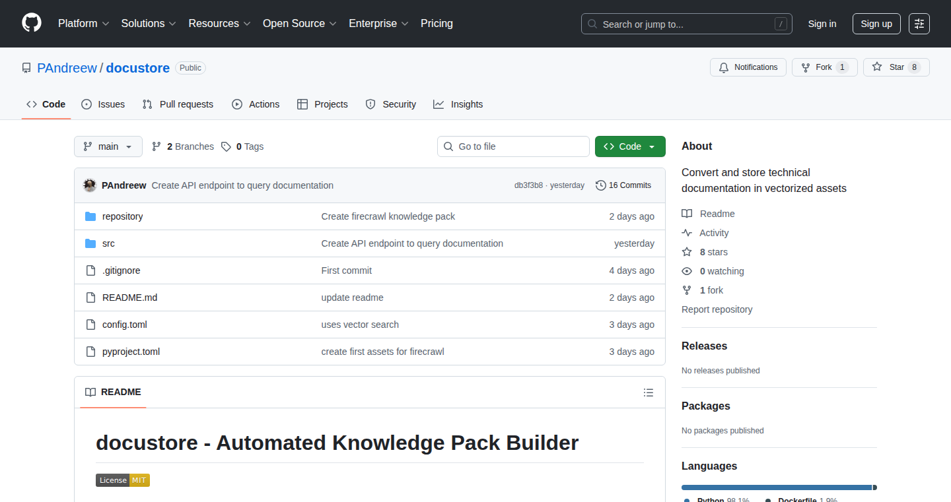Click the Sign up button
The width and height of the screenshot is (951, 502).
pyautogui.click(x=876, y=24)
